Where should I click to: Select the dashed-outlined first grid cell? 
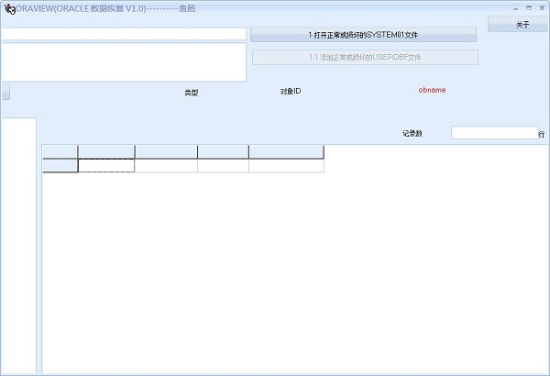(x=106, y=166)
